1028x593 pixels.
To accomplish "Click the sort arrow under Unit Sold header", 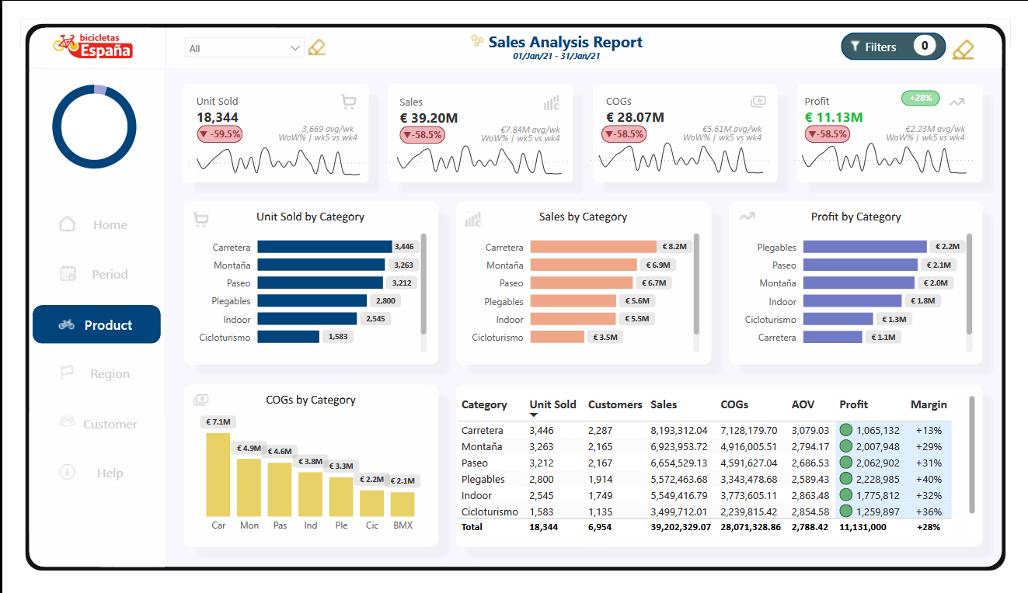I will (534, 415).
